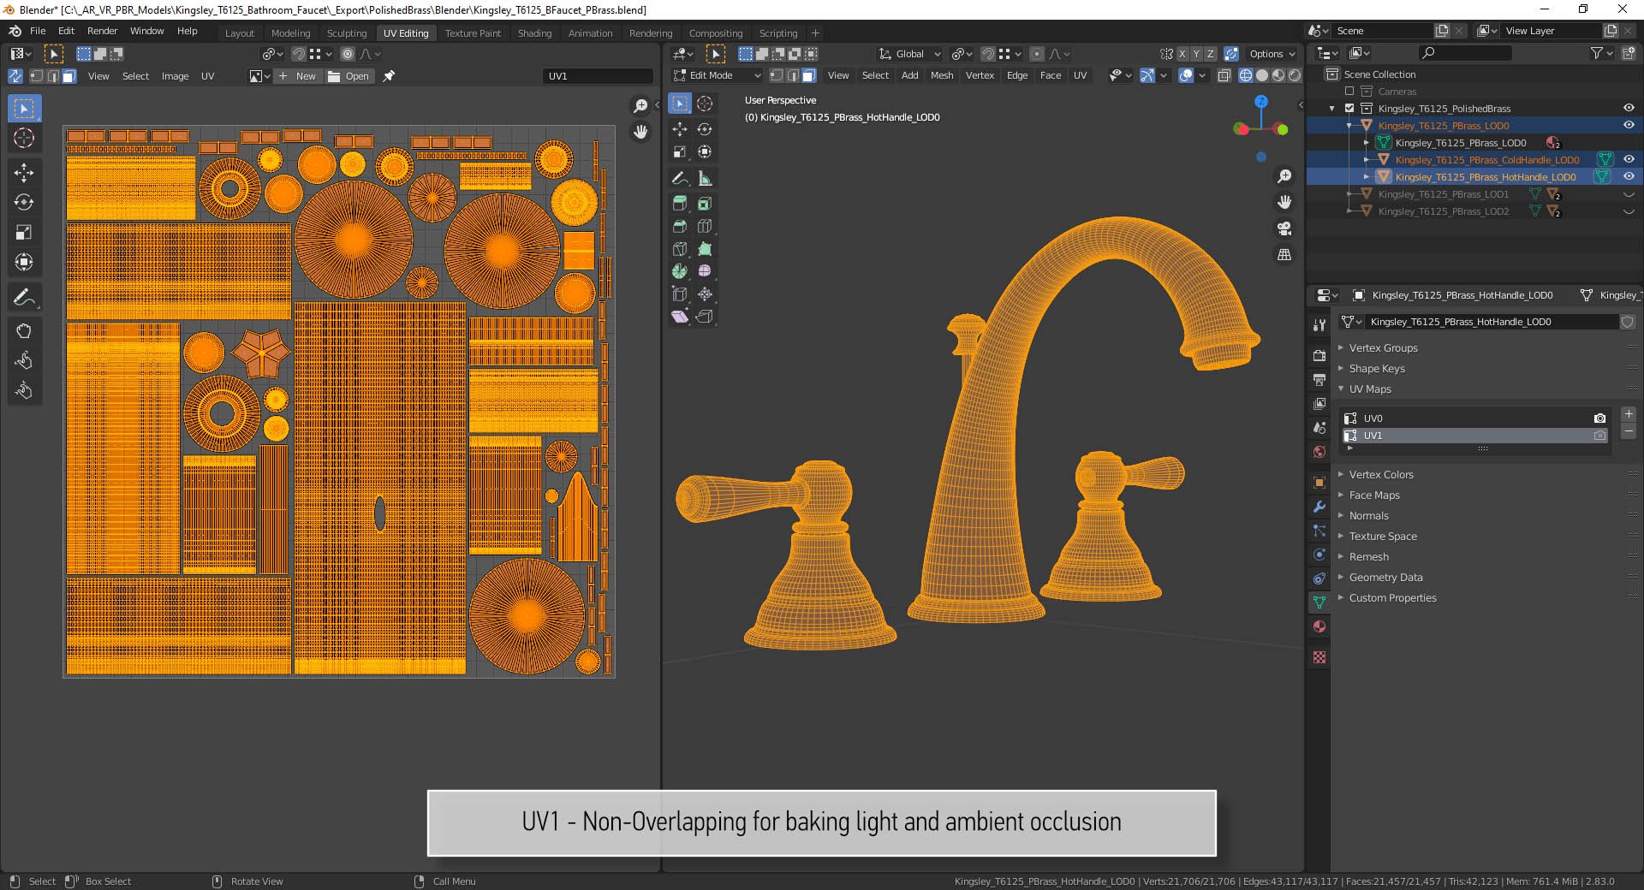Switch to the Shading workspace tab
The height and width of the screenshot is (890, 1644).
point(534,33)
